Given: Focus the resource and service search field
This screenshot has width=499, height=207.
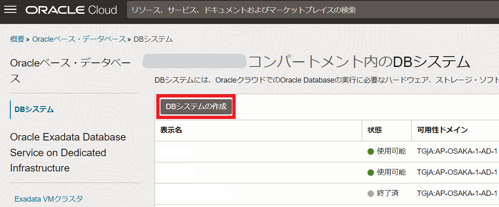Looking at the screenshot, I should (x=310, y=10).
